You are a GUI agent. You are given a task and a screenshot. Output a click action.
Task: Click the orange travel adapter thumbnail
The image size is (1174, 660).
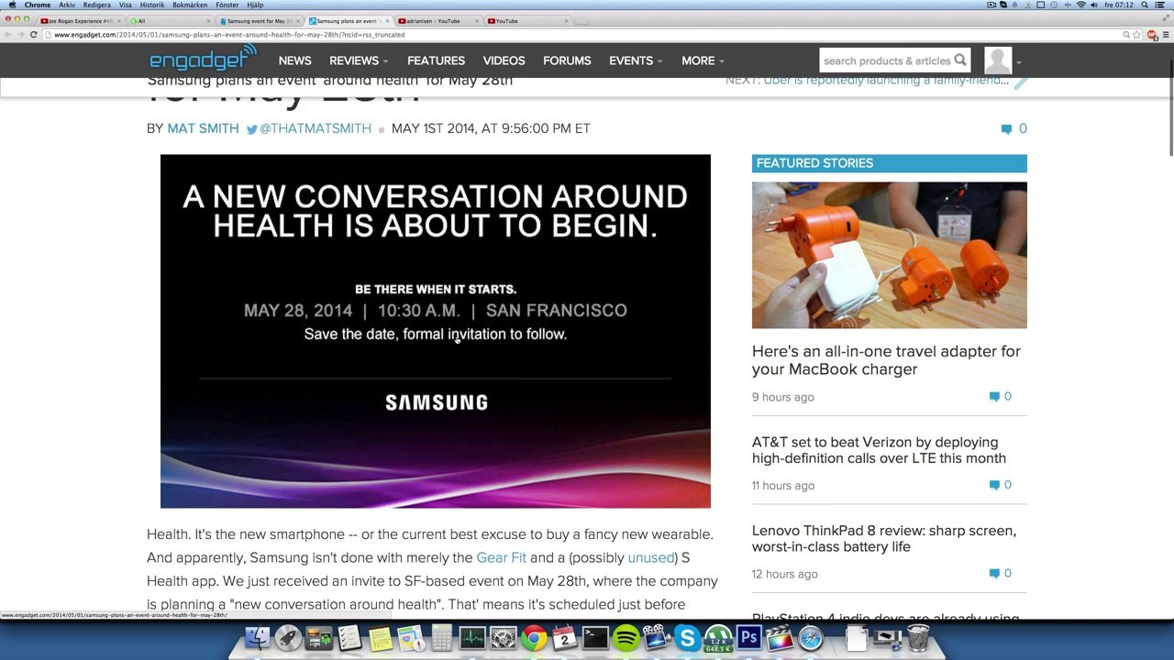[890, 255]
